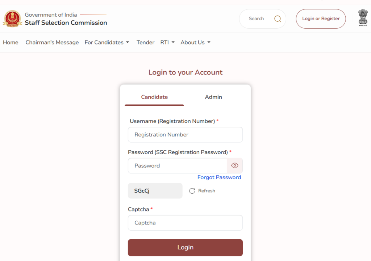Click the Login or Register button
This screenshot has width=371, height=261.
tap(320, 18)
